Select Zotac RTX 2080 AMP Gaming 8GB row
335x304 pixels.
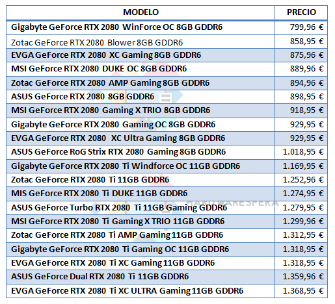pos(167,83)
